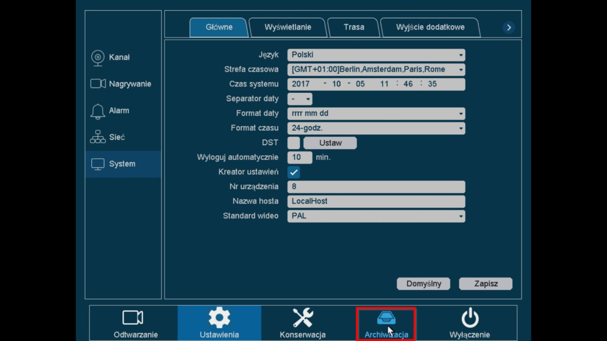Click the Domyślny defaults button

pyautogui.click(x=423, y=284)
